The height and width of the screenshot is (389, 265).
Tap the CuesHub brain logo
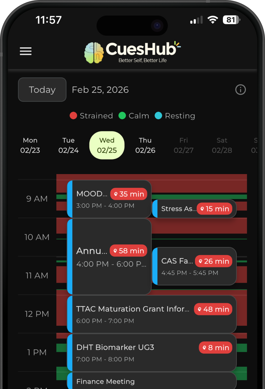click(x=94, y=53)
